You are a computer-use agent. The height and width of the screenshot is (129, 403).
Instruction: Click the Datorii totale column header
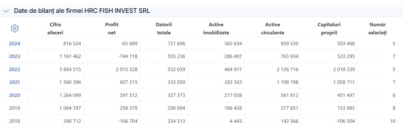pos(164,29)
